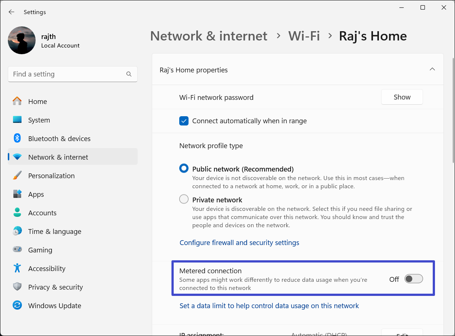Select the Public network radio button
The height and width of the screenshot is (336, 455).
(x=184, y=169)
